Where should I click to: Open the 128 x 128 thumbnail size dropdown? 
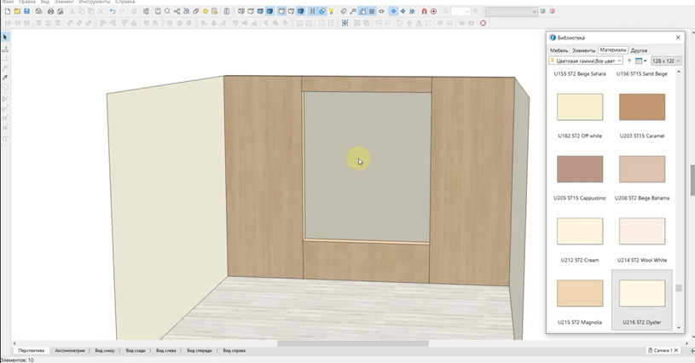click(x=666, y=60)
